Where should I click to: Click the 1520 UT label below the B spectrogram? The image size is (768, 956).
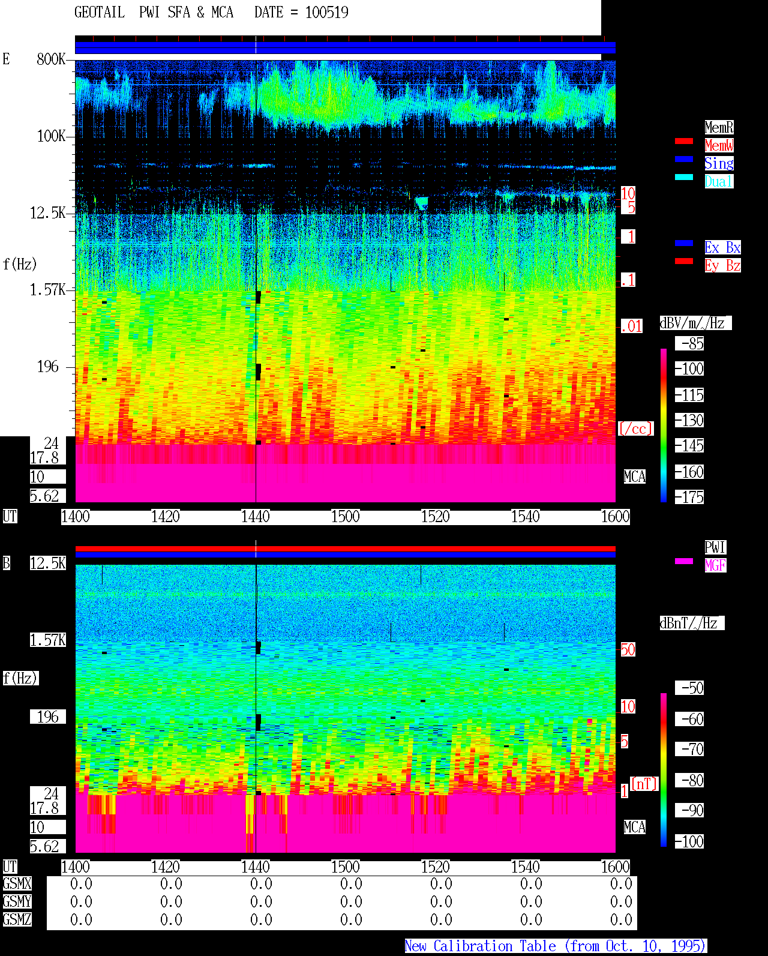tap(436, 867)
